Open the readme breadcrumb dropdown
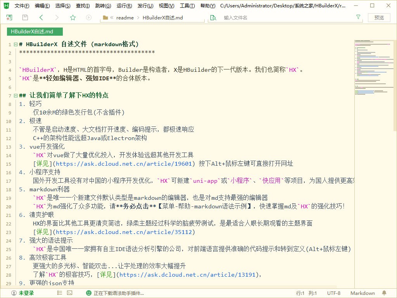Image resolution: width=397 pixels, height=298 pixels. pos(125,17)
